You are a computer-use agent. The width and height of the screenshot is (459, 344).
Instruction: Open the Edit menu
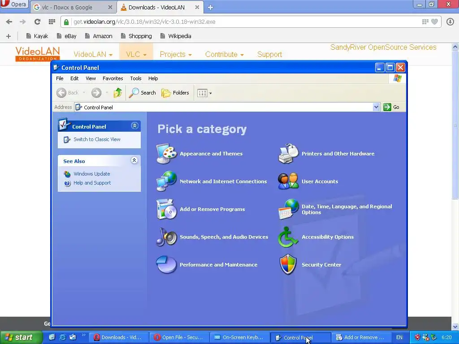pos(74,78)
